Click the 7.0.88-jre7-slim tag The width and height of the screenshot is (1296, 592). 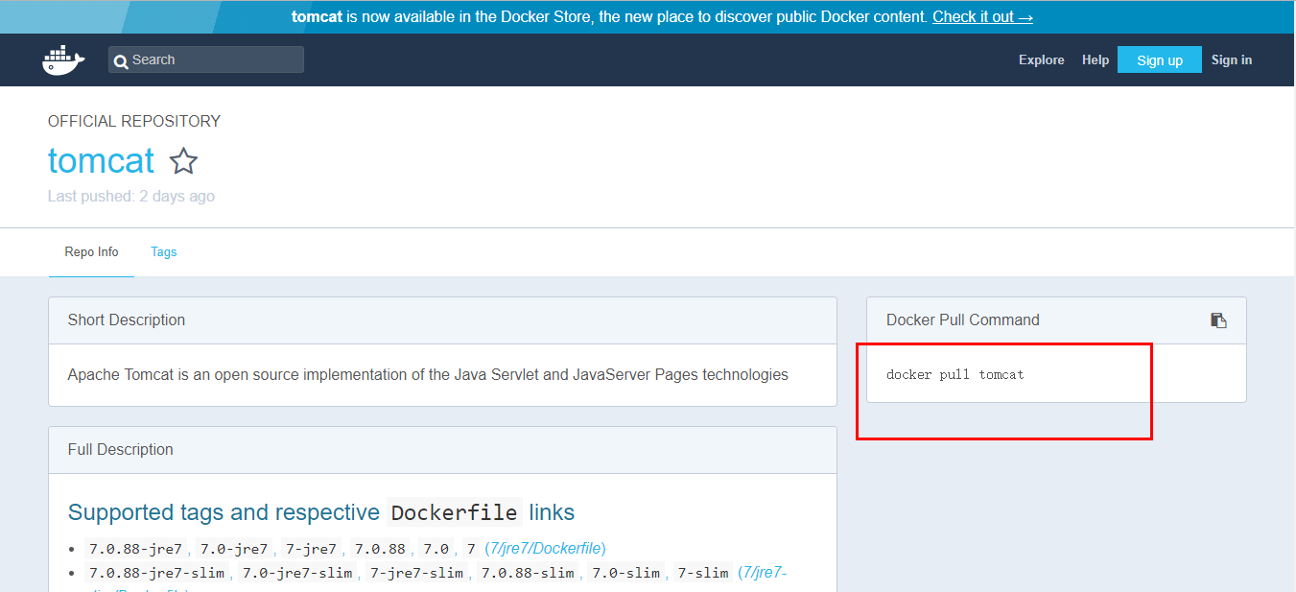[156, 573]
